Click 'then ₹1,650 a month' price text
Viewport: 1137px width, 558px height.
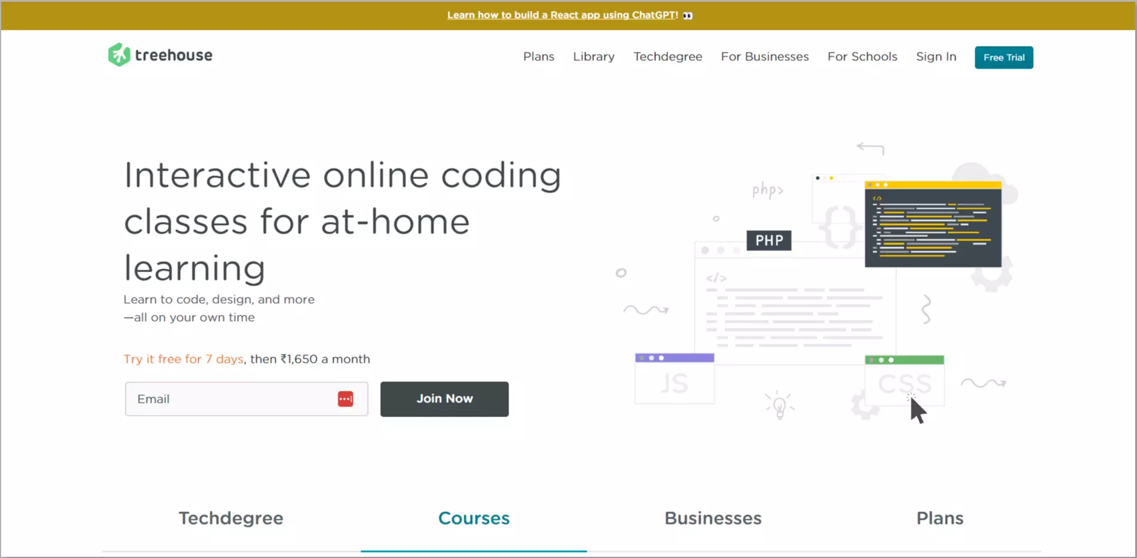point(310,359)
